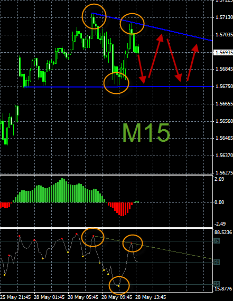Click the 1.56370 price axis label

point(224,156)
